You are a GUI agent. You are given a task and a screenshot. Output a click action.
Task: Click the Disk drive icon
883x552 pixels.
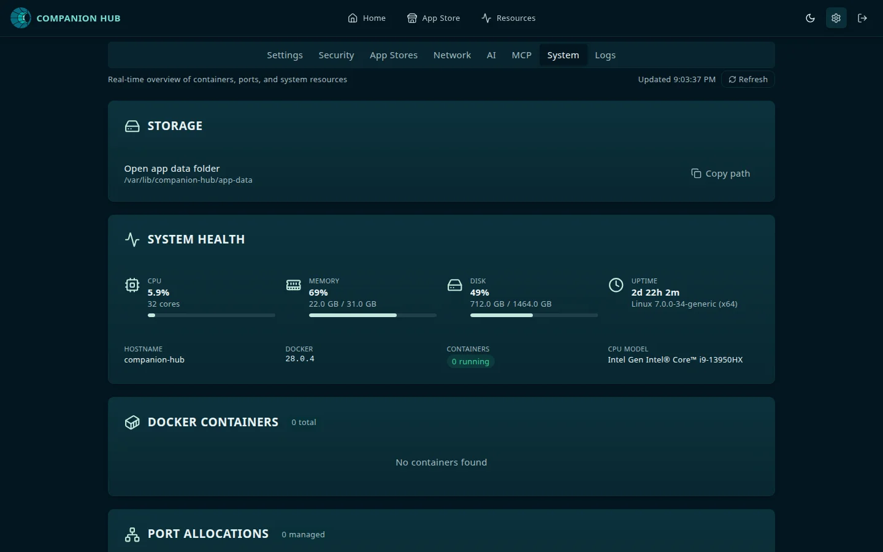pyautogui.click(x=455, y=285)
